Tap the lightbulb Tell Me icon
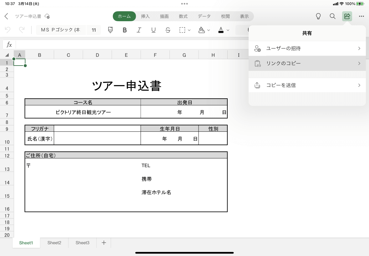 tap(318, 16)
